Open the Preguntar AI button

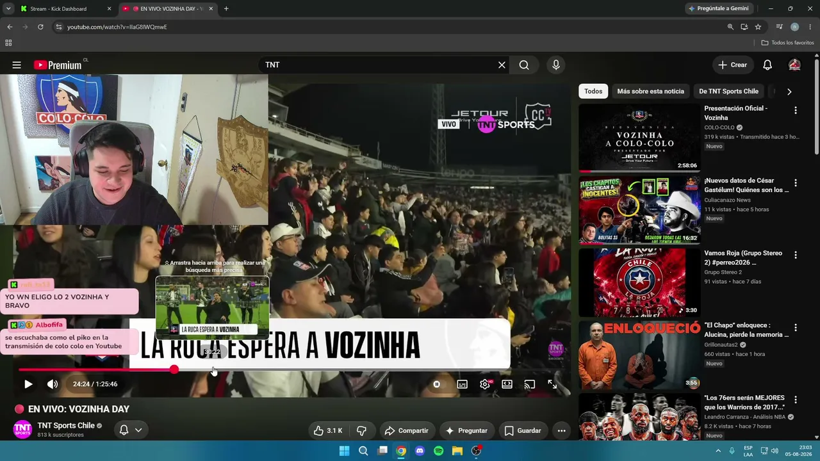click(466, 431)
